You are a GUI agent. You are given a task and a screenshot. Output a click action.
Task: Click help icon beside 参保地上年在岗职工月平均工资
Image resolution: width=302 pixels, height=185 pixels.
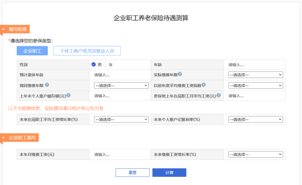coord(219,95)
